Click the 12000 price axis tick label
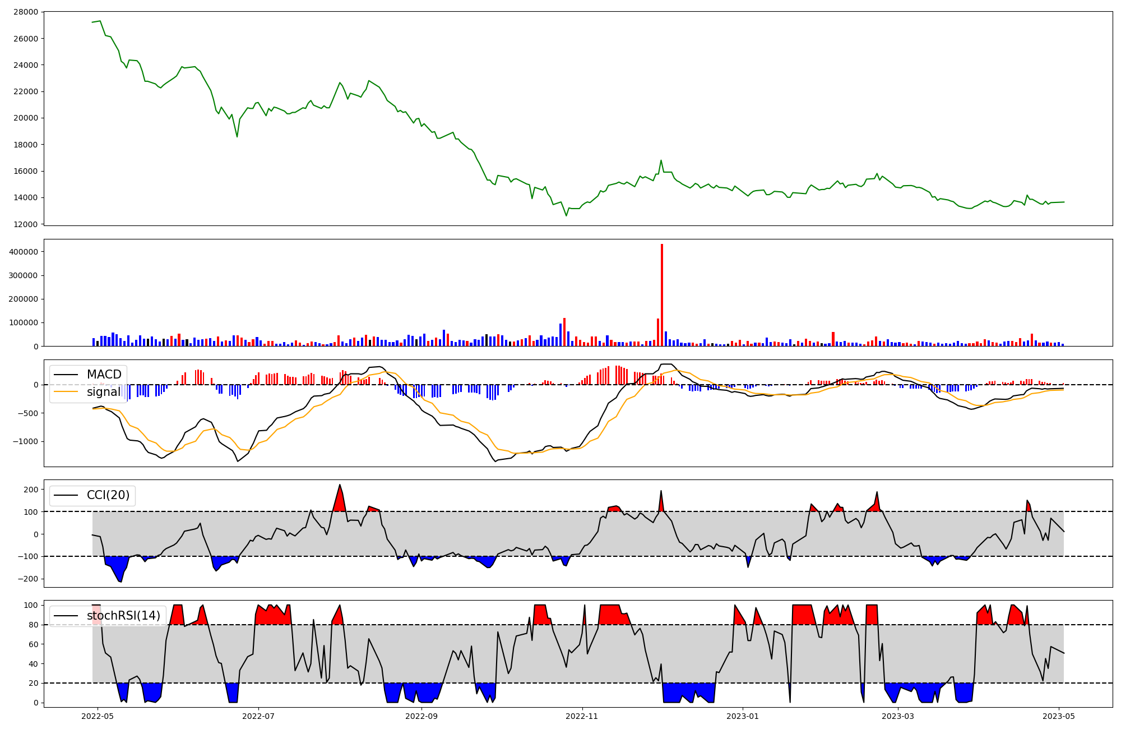Screen dimensions: 1121x729 click(25, 224)
